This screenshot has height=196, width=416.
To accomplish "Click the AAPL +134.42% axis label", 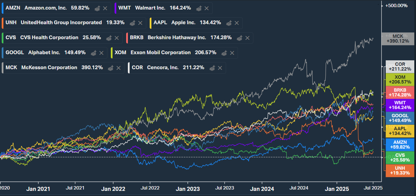I will (400, 131).
